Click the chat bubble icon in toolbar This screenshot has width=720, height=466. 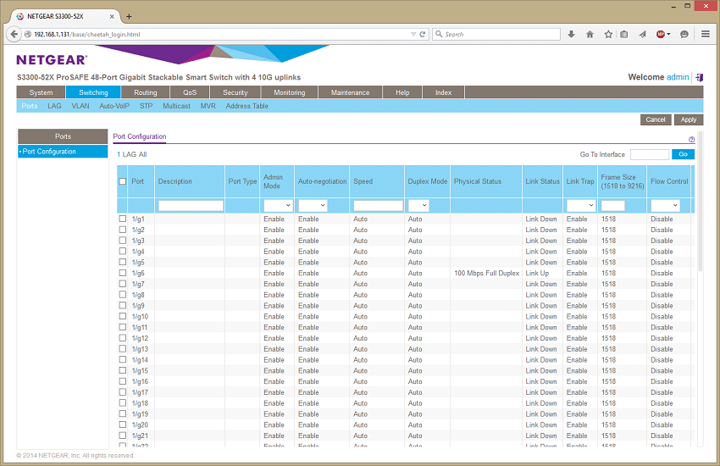(684, 34)
